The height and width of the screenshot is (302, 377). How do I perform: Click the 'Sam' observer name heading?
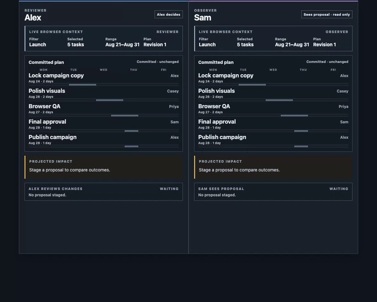tap(203, 17)
